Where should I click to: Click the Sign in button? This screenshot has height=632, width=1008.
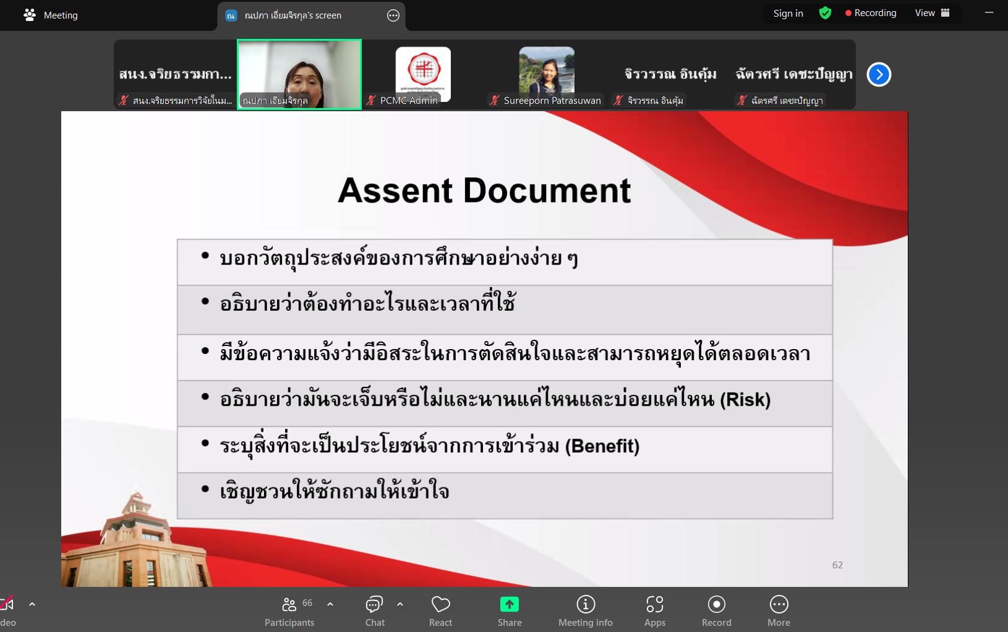pyautogui.click(x=788, y=13)
